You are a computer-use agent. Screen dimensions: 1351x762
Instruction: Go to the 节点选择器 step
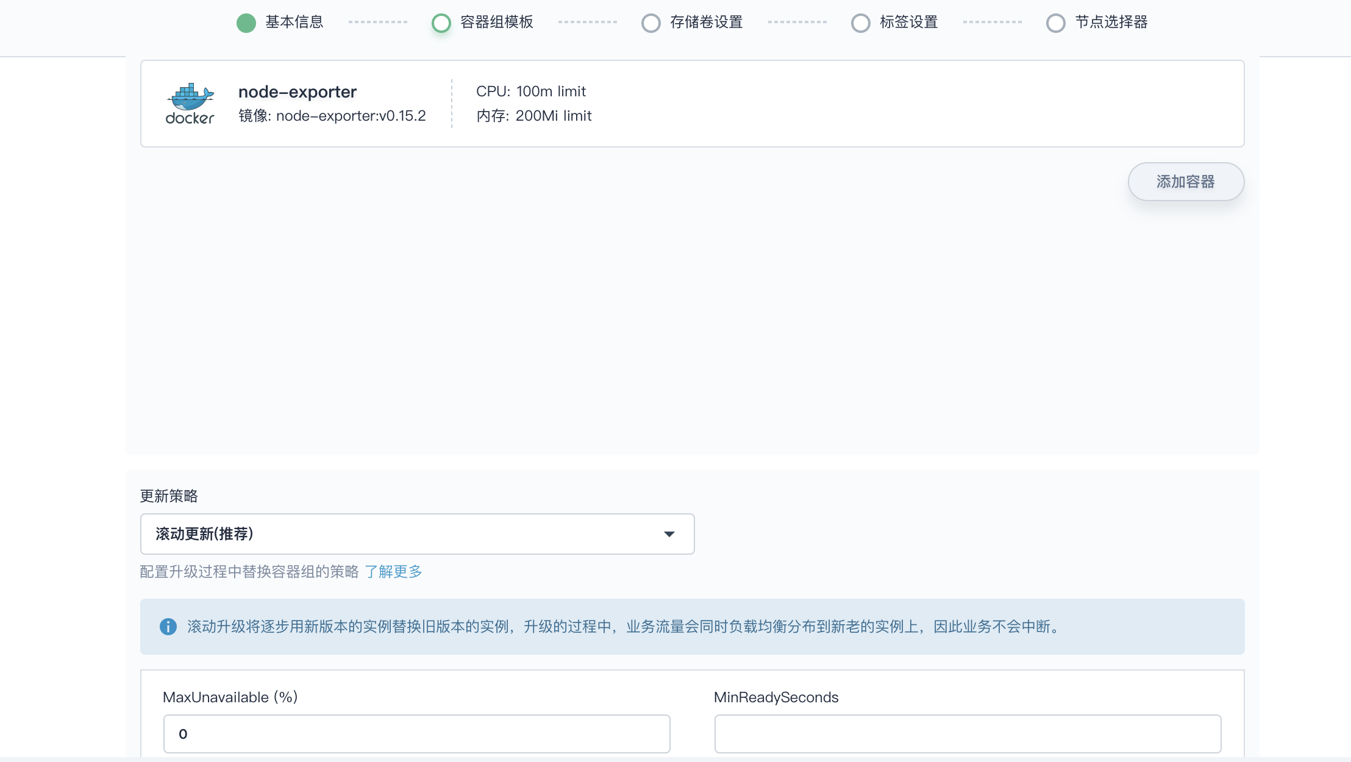pyautogui.click(x=1111, y=23)
